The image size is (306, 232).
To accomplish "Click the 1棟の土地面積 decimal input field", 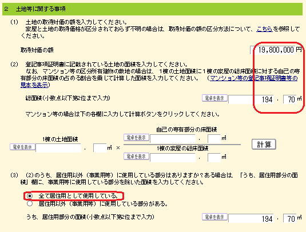I will (x=100, y=148).
